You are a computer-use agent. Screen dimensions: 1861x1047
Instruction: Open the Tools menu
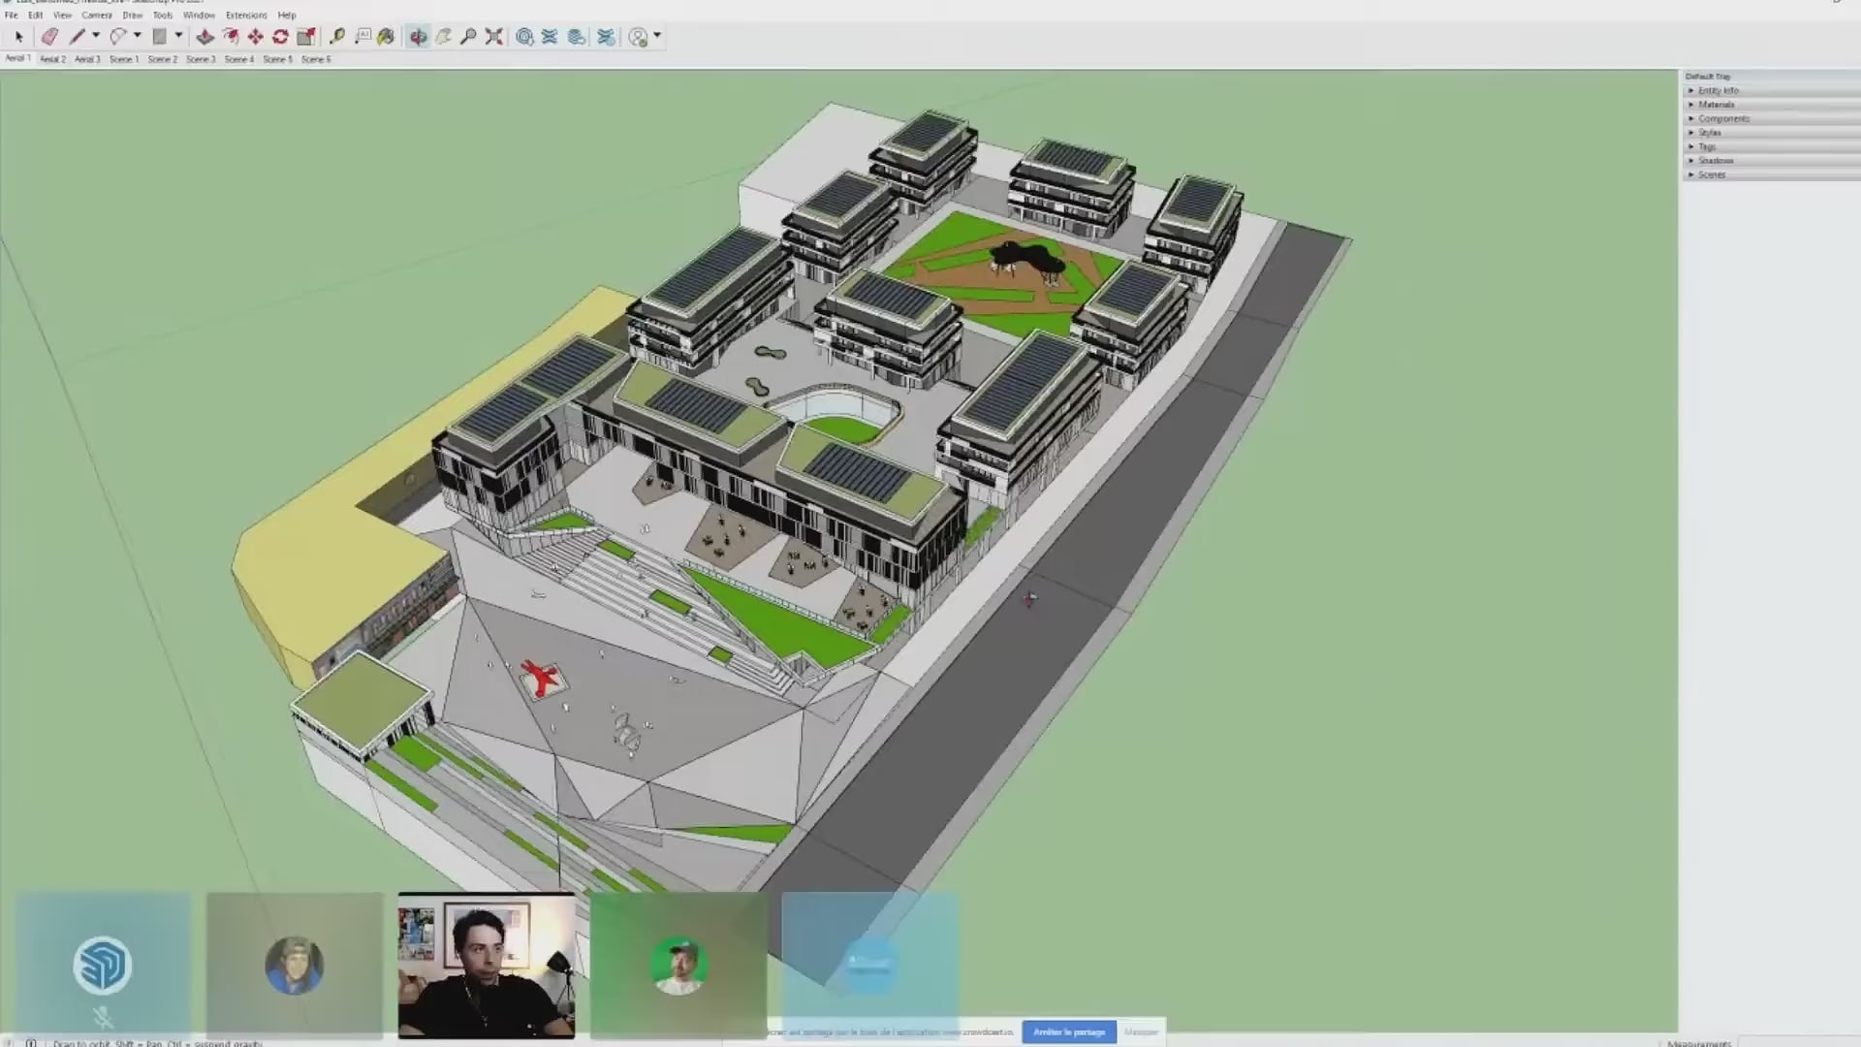pyautogui.click(x=163, y=16)
